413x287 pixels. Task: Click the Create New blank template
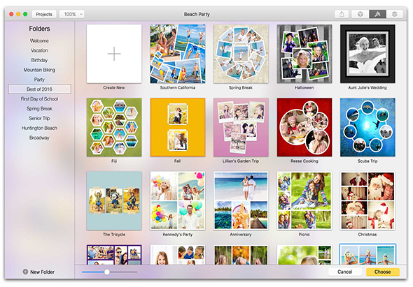click(114, 54)
